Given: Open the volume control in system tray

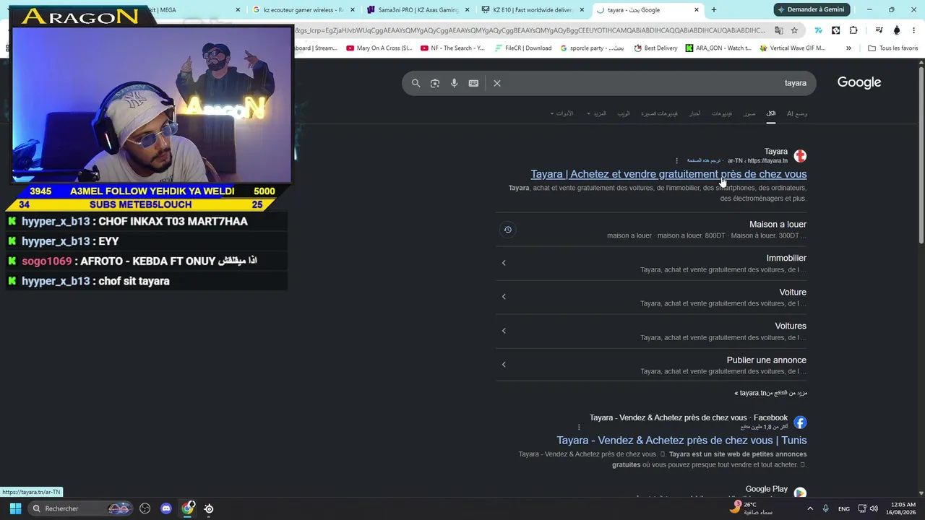Looking at the screenshot, I should 874,508.
